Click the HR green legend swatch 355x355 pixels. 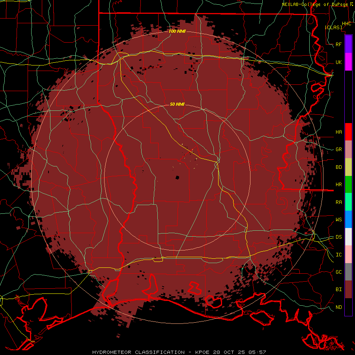coord(348,185)
